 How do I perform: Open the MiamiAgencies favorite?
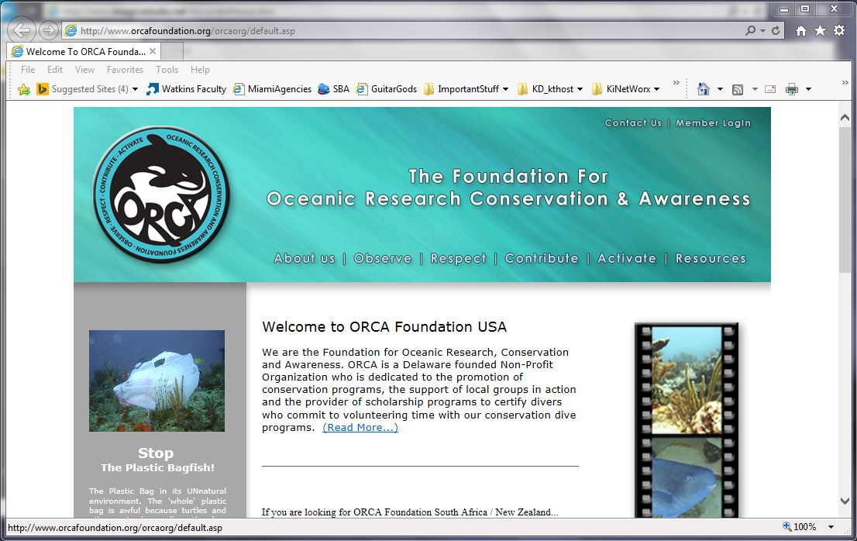(272, 89)
